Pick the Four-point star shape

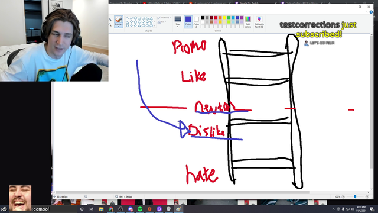tap(131, 25)
